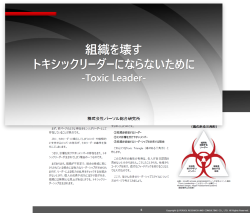Select the top triangle label 組織を破壊するリーダー
Viewport: 250px width, 213px height.
(203, 145)
